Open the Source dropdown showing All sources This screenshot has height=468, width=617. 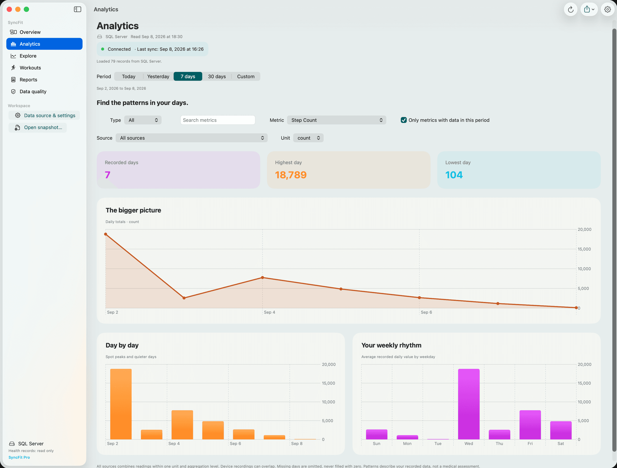(x=192, y=138)
